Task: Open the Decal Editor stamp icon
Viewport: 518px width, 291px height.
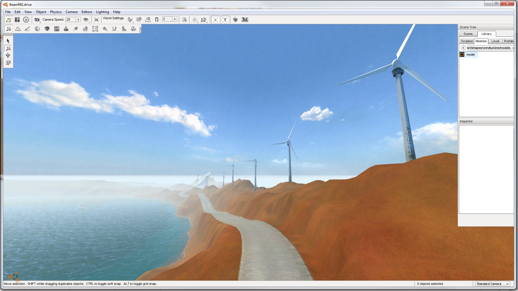Action: pos(66,29)
